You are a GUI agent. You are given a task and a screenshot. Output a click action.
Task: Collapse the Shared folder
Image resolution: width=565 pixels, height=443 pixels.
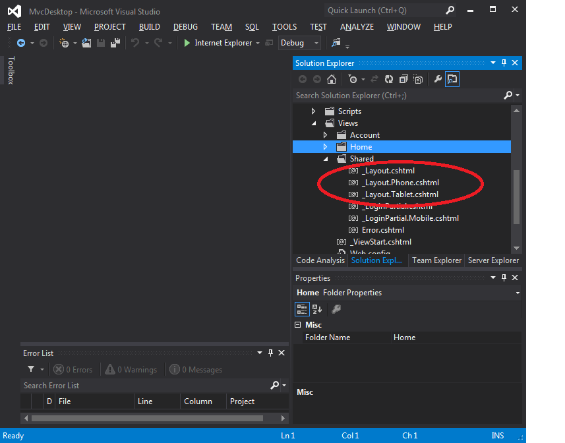point(326,159)
